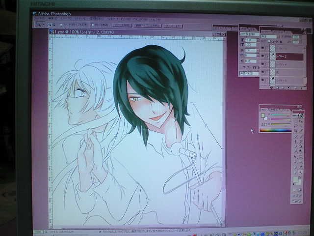The width and height of the screenshot is (314, 236).
Task: Click the zoom-in magnifier in the options bar
Action: pyautogui.click(x=49, y=25)
